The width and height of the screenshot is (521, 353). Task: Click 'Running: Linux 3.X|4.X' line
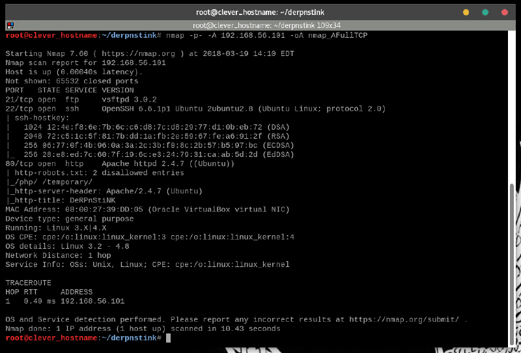coord(56,228)
